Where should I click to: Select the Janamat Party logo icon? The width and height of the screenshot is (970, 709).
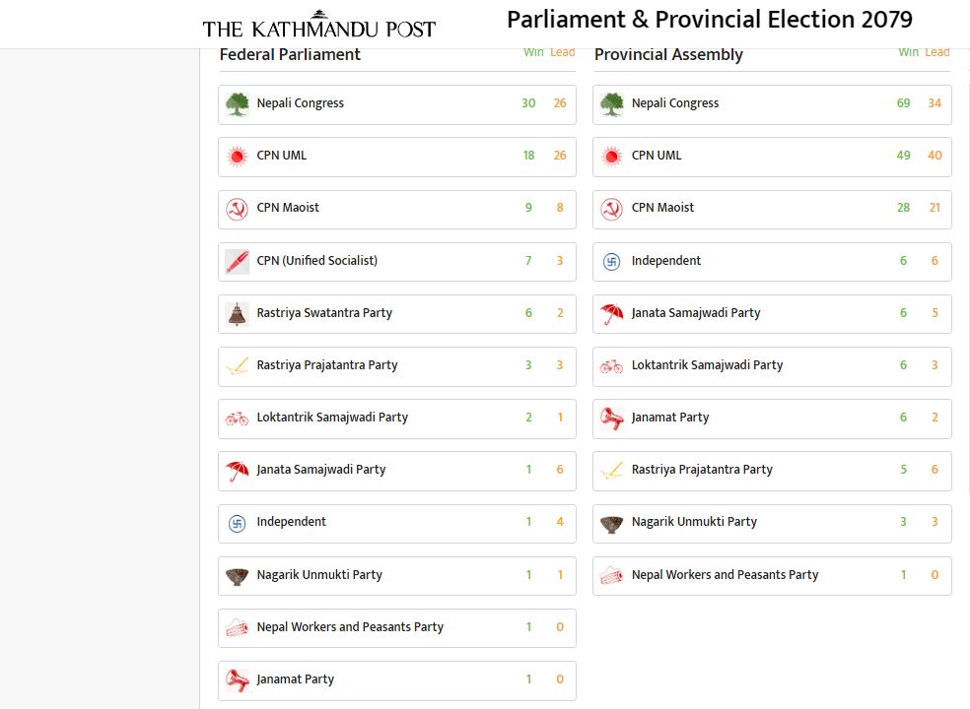[237, 679]
